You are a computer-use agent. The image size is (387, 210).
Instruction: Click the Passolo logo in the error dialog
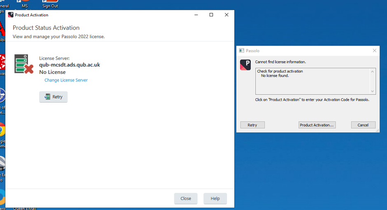[245, 65]
